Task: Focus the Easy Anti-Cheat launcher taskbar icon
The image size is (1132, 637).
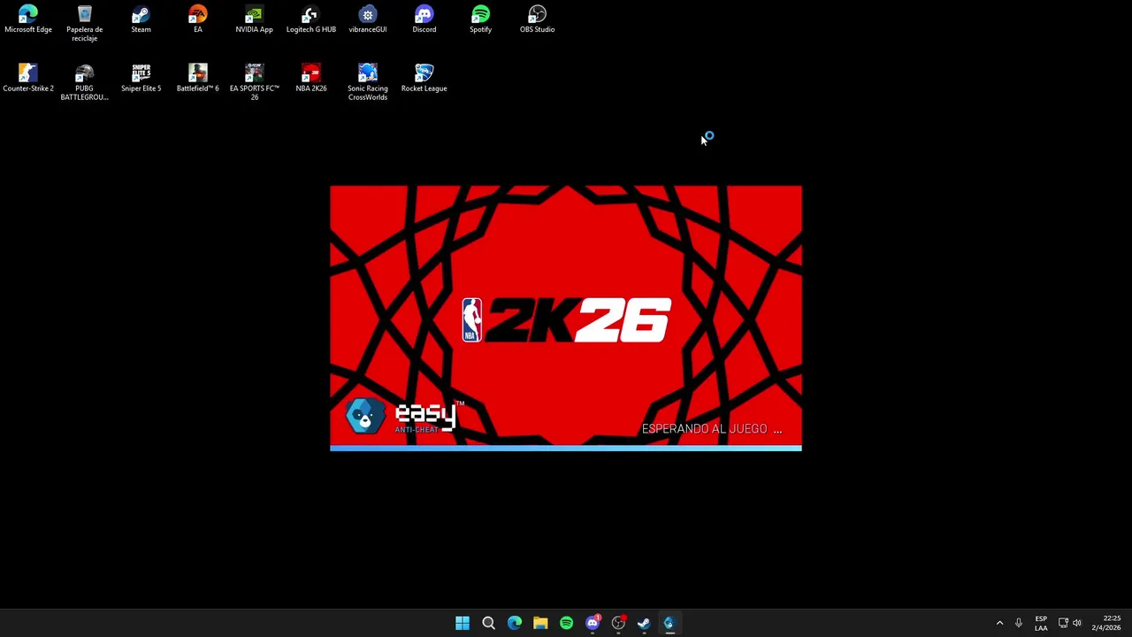Action: point(669,623)
